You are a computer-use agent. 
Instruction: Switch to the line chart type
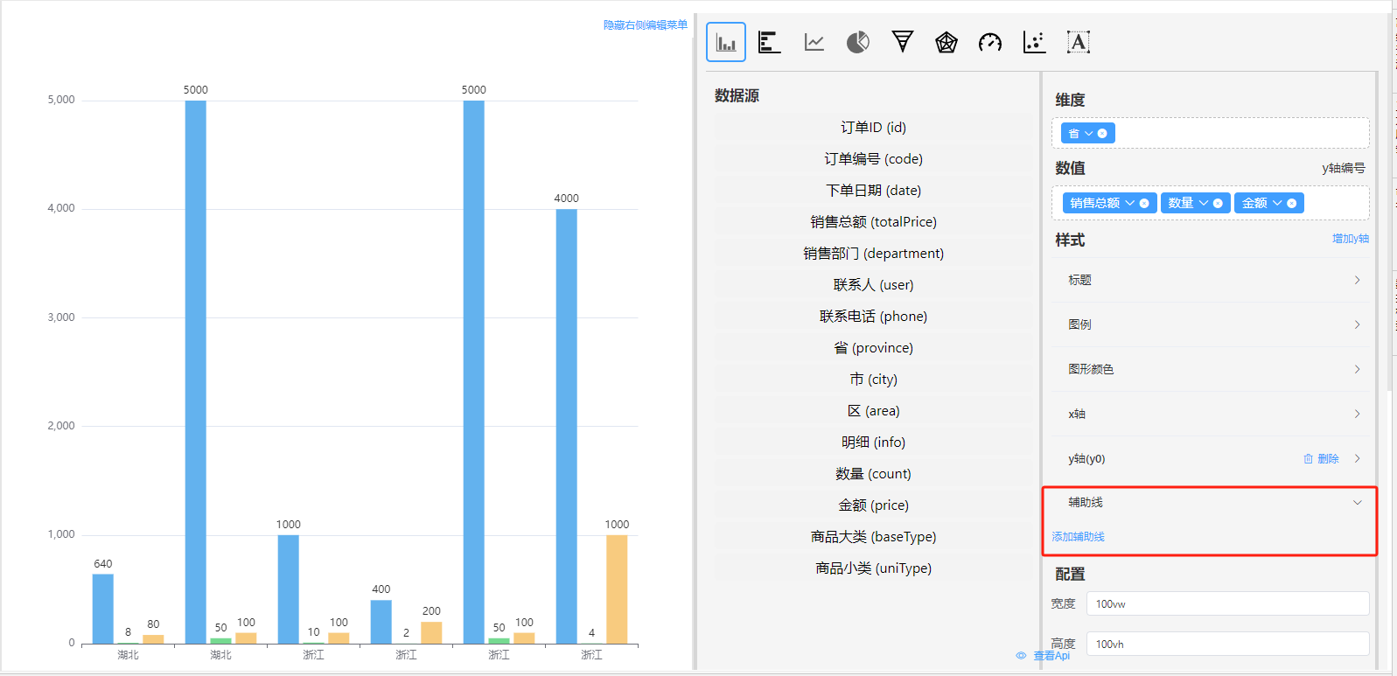pos(814,42)
